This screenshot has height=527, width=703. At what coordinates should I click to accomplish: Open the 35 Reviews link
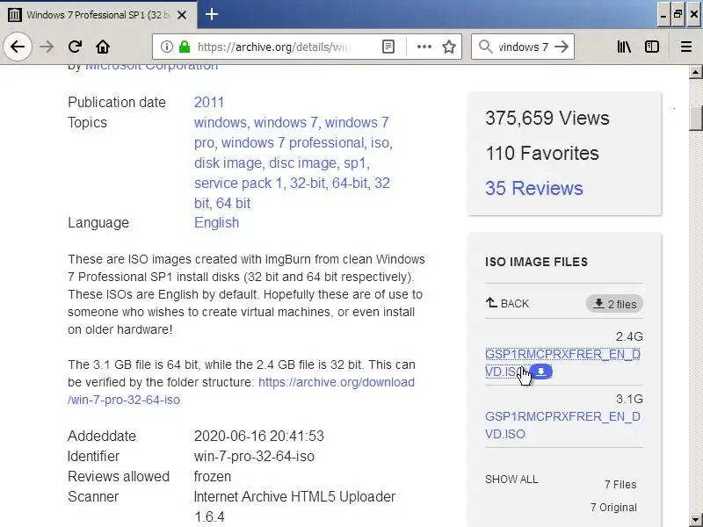pos(534,188)
